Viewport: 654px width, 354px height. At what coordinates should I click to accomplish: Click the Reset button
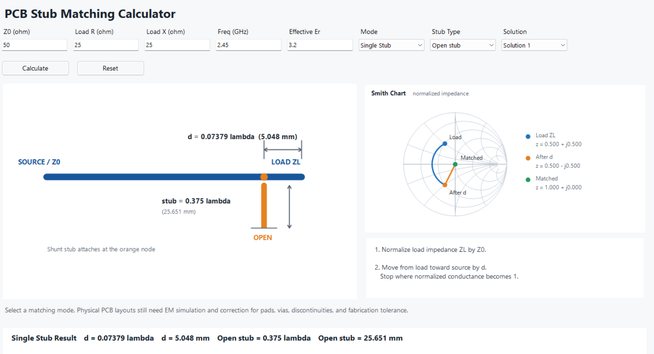click(x=111, y=68)
